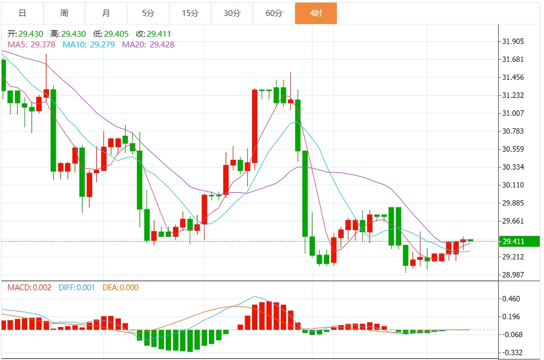
Task: Click the 31.007 price axis label
Action: (x=513, y=113)
